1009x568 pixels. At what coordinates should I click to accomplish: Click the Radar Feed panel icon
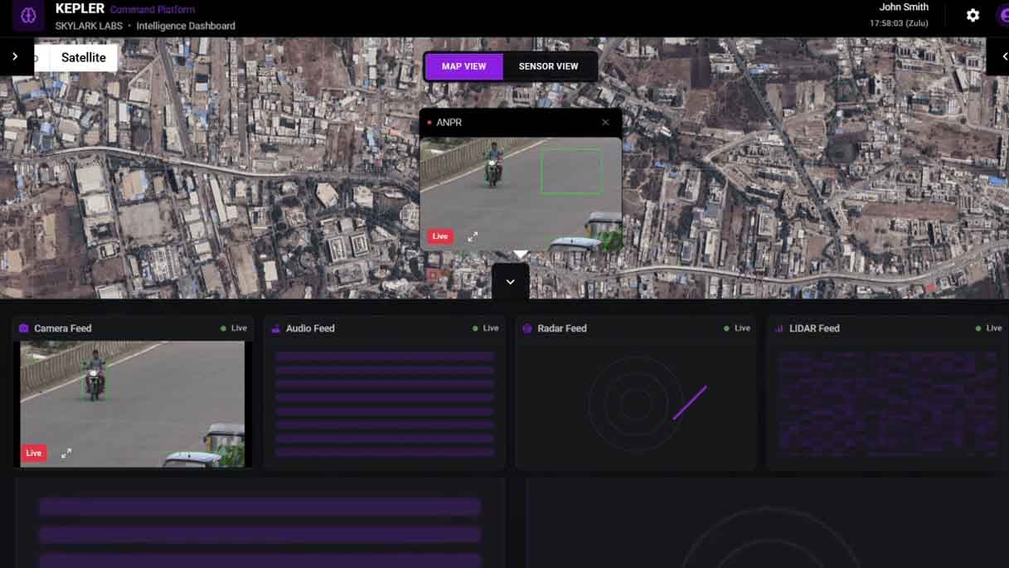(x=527, y=328)
